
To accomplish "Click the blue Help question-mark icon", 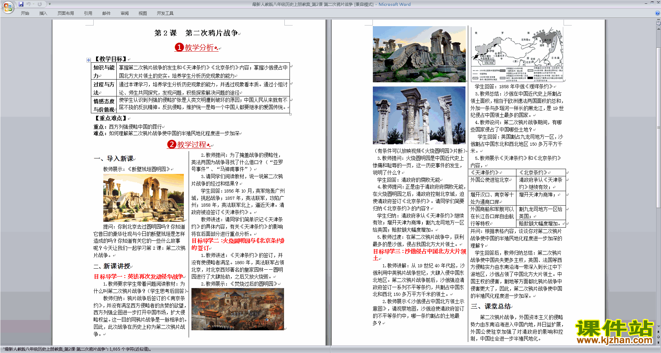I will (658, 13).
